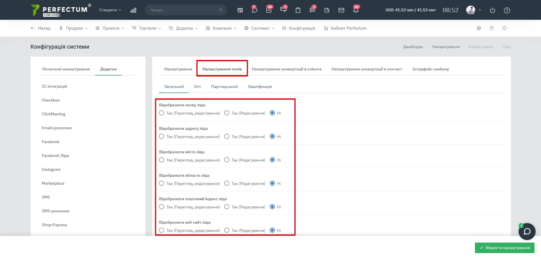Open the live chat bubble widget
Image resolution: width=541 pixels, height=259 pixels.
click(x=527, y=232)
